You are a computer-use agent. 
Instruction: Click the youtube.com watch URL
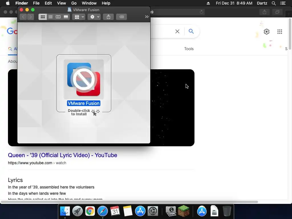coord(37,163)
